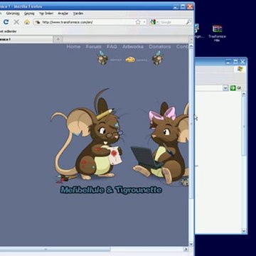Click the Firefox horizontal scrollbar thumb

[x=55, y=249]
